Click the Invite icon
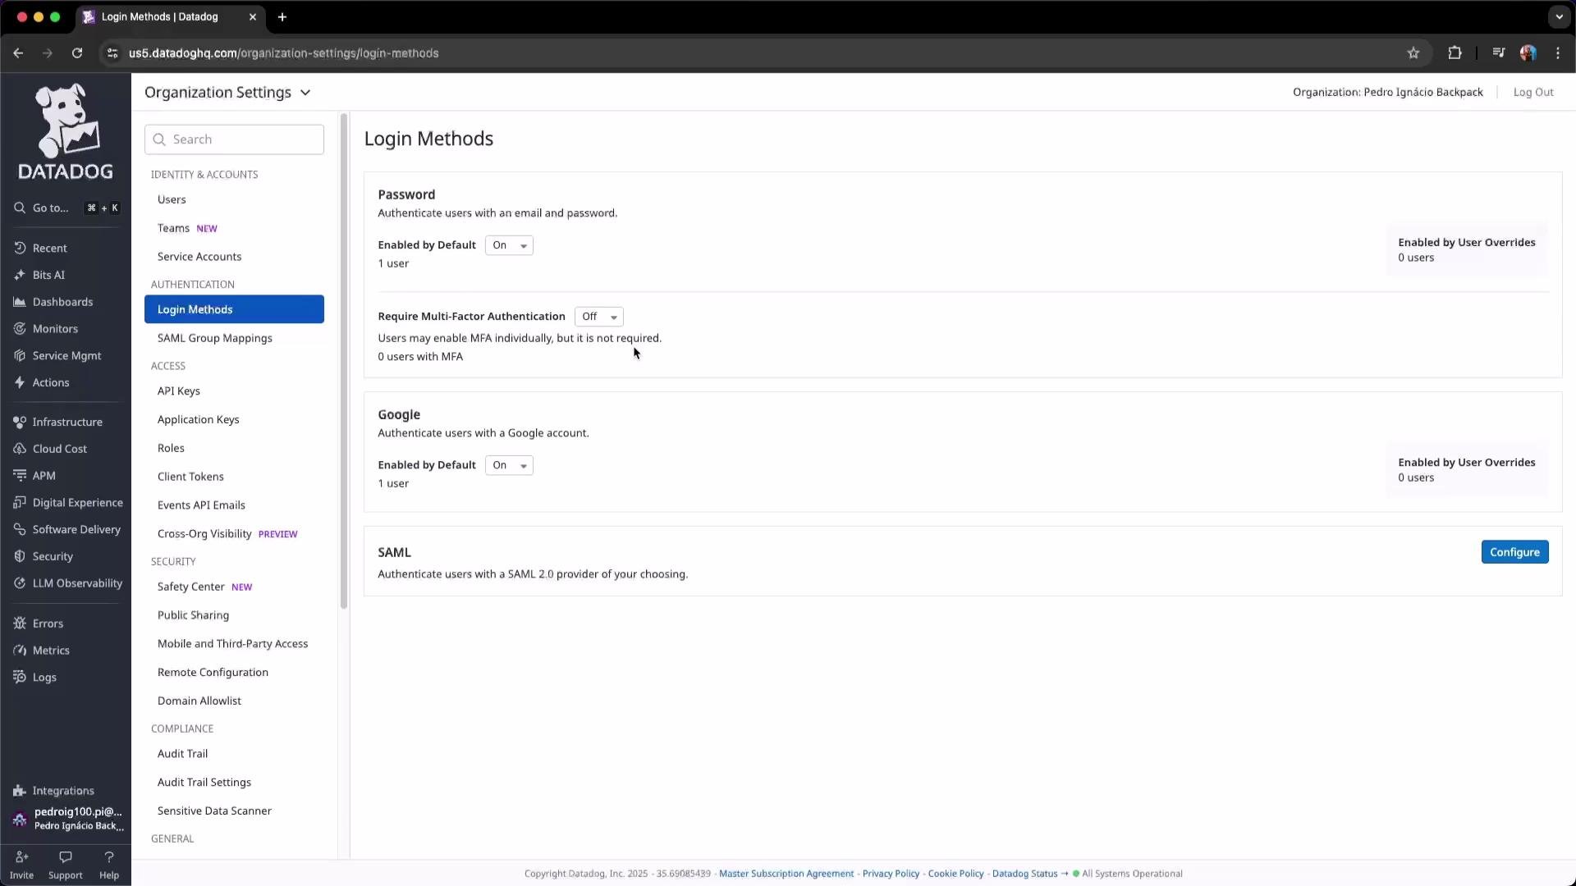This screenshot has width=1576, height=886. pyautogui.click(x=22, y=857)
